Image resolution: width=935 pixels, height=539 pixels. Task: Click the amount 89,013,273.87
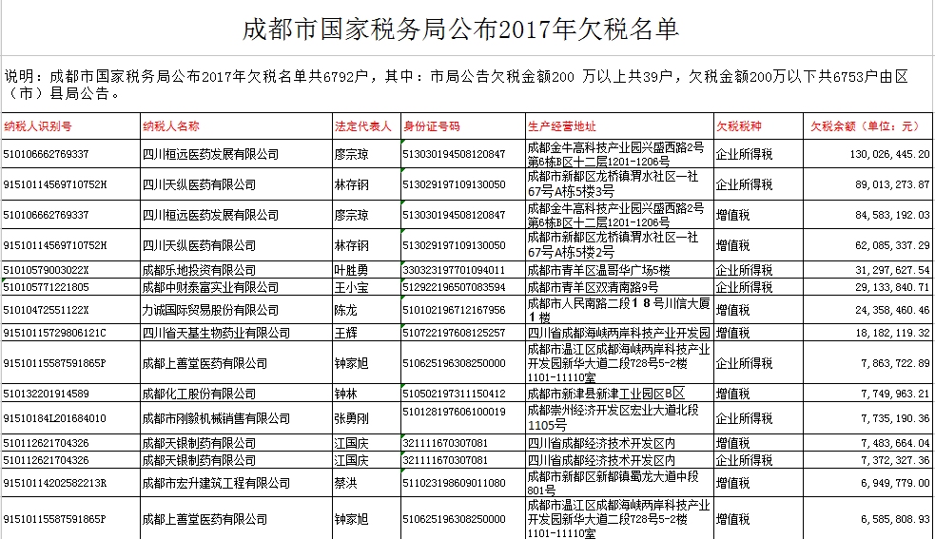pyautogui.click(x=892, y=184)
